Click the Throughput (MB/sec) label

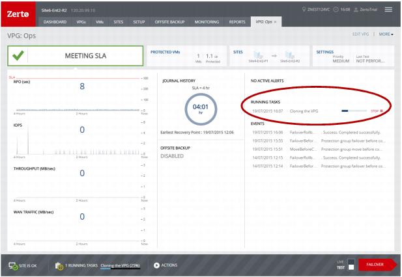pyautogui.click(x=35, y=169)
